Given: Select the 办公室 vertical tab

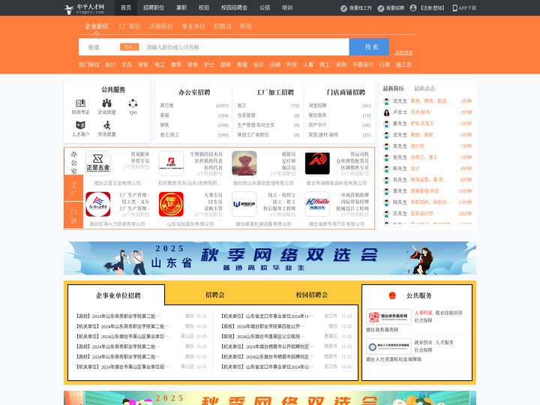Looking at the screenshot, I should coord(73,162).
